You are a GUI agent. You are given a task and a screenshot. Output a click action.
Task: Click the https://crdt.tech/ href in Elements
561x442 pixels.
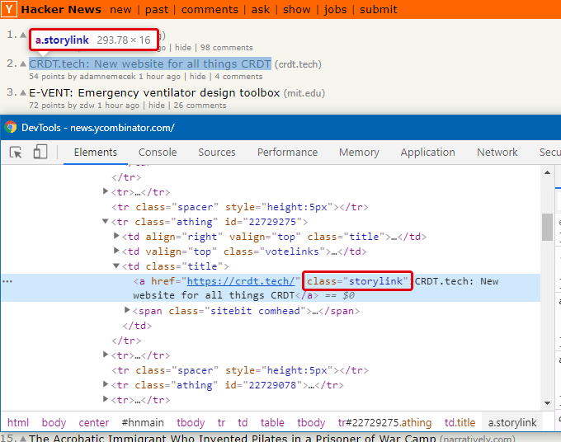point(241,281)
